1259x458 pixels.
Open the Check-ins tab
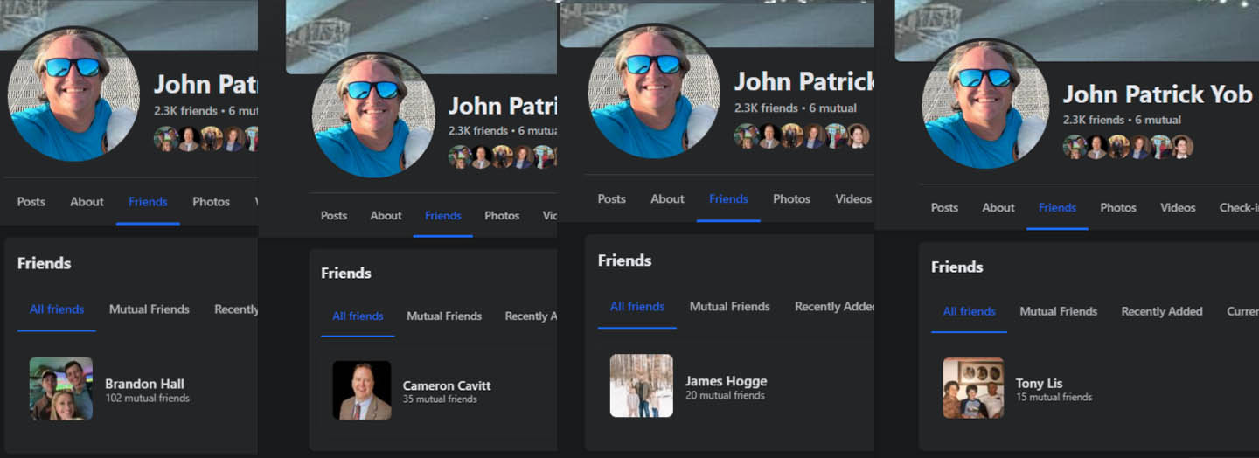(1238, 208)
